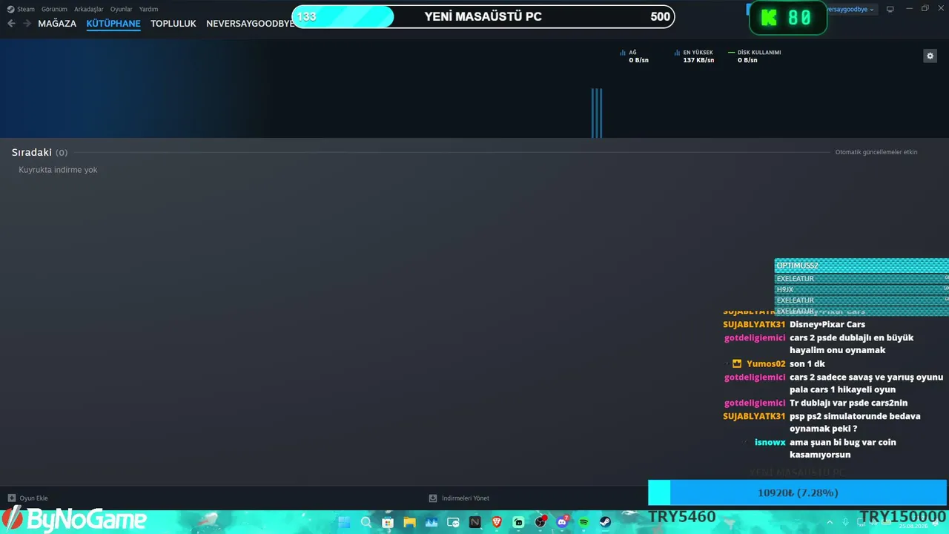Click the DİSK KULLANIMI stat
This screenshot has height=534, width=949.
(755, 56)
